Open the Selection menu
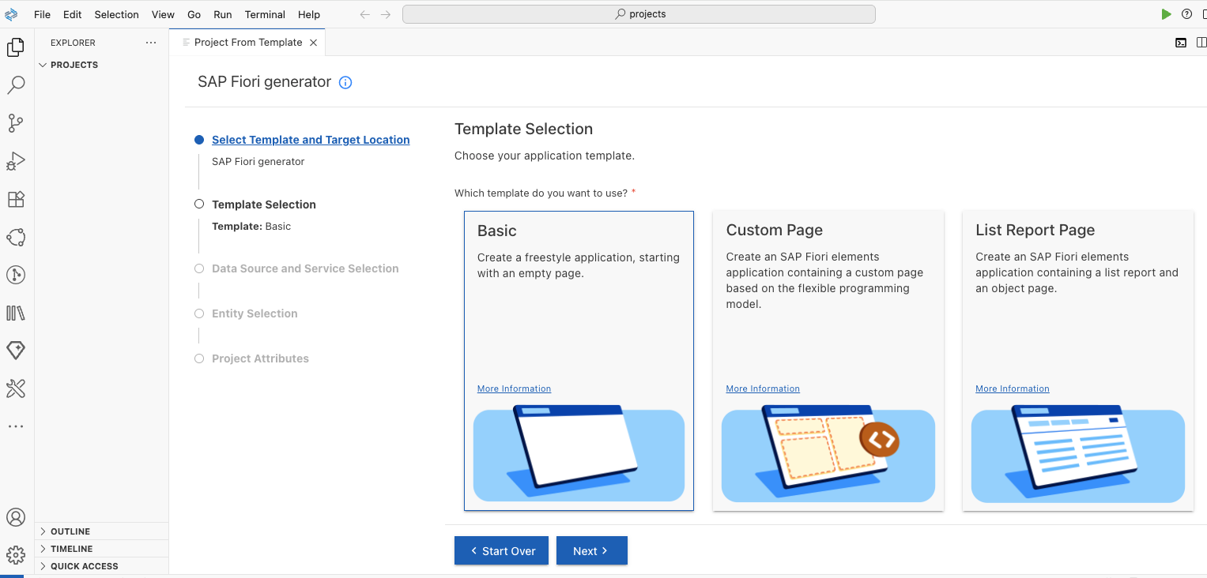Image resolution: width=1207 pixels, height=578 pixels. [x=116, y=14]
